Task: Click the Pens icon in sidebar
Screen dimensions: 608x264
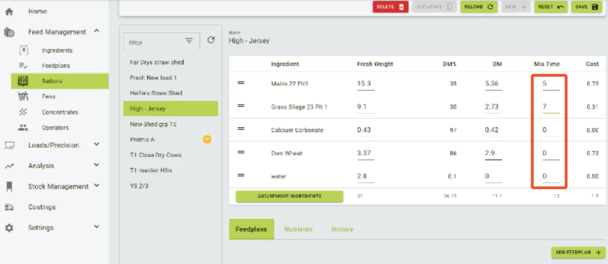Action: [23, 96]
